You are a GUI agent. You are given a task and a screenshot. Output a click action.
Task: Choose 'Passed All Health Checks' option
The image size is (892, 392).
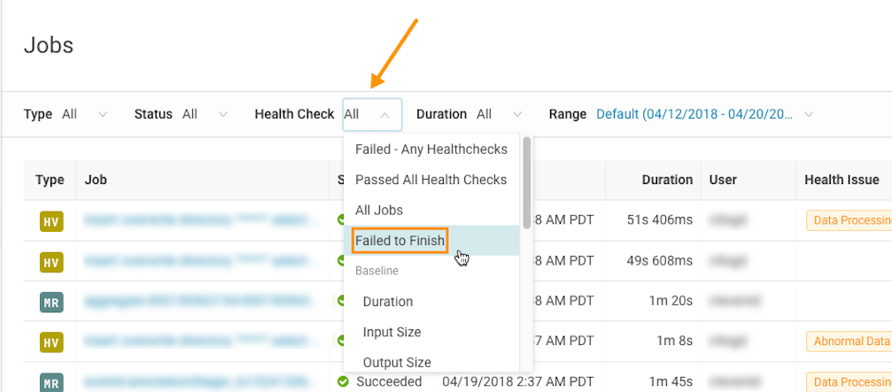431,180
